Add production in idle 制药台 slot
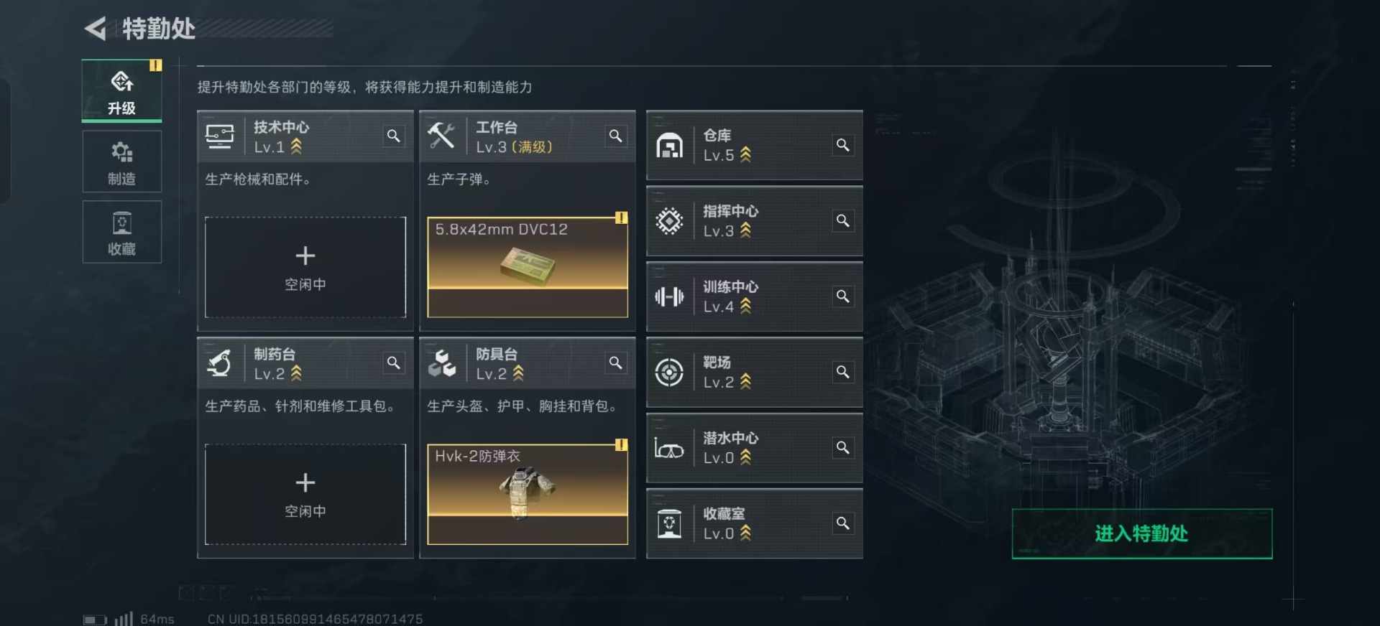The width and height of the screenshot is (1380, 626). [x=305, y=494]
